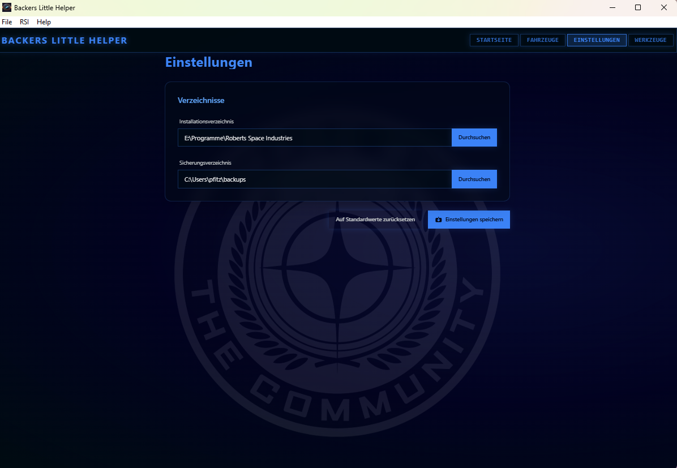Click the Backers Little Helper header logo text

pyautogui.click(x=65, y=41)
